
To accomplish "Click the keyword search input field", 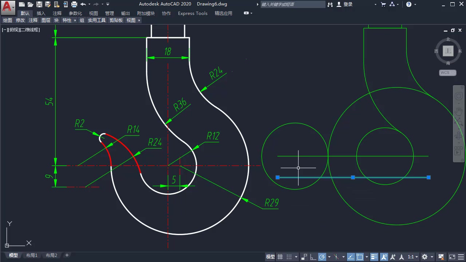I will click(x=292, y=4).
